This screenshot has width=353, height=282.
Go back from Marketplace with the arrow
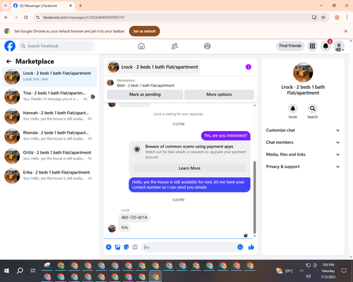8,61
